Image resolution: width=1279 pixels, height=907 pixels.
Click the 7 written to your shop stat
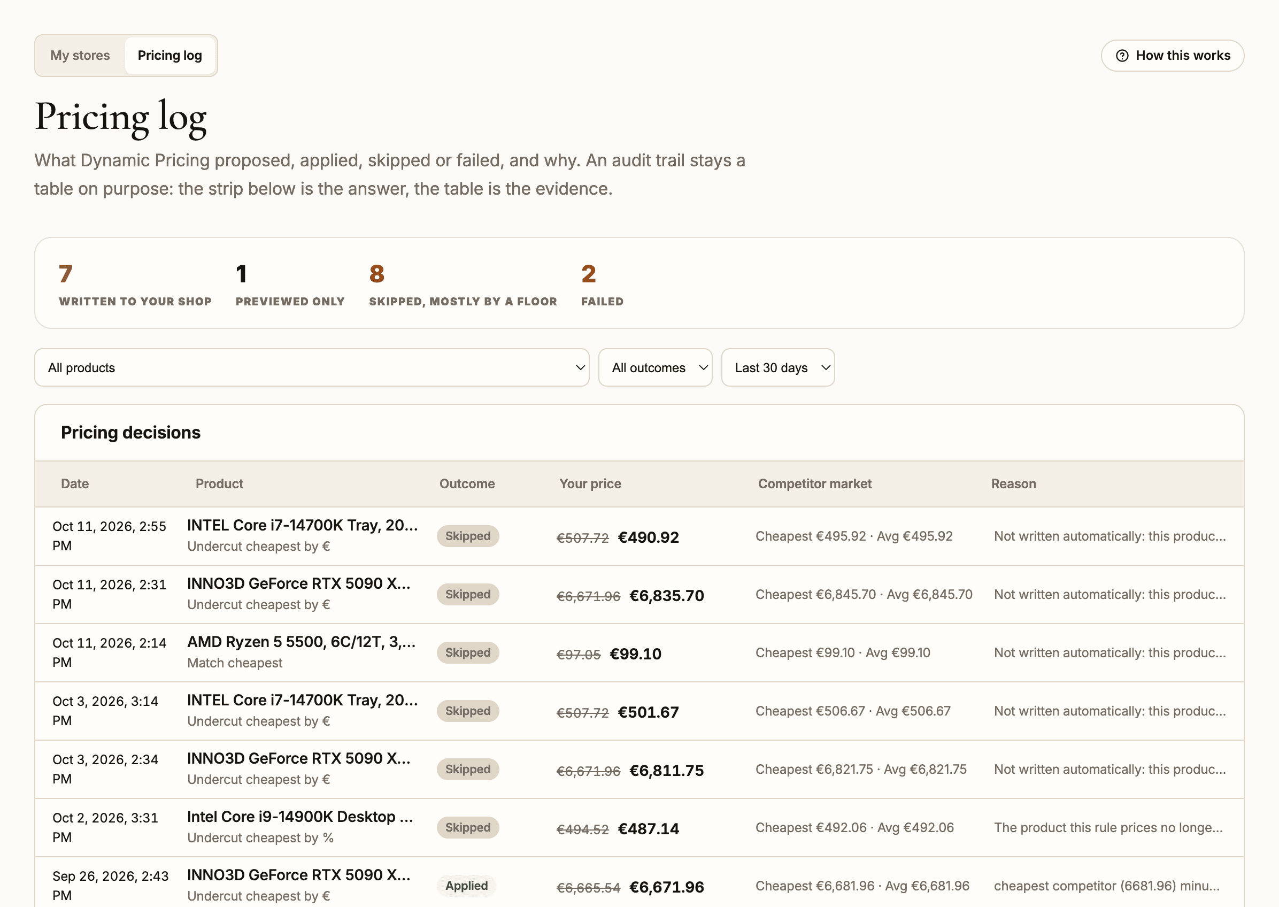[x=135, y=285]
